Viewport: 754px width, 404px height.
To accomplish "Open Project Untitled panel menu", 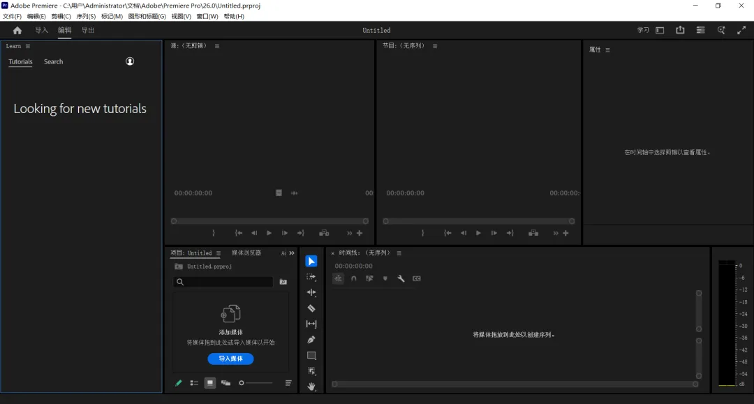I will pos(219,253).
